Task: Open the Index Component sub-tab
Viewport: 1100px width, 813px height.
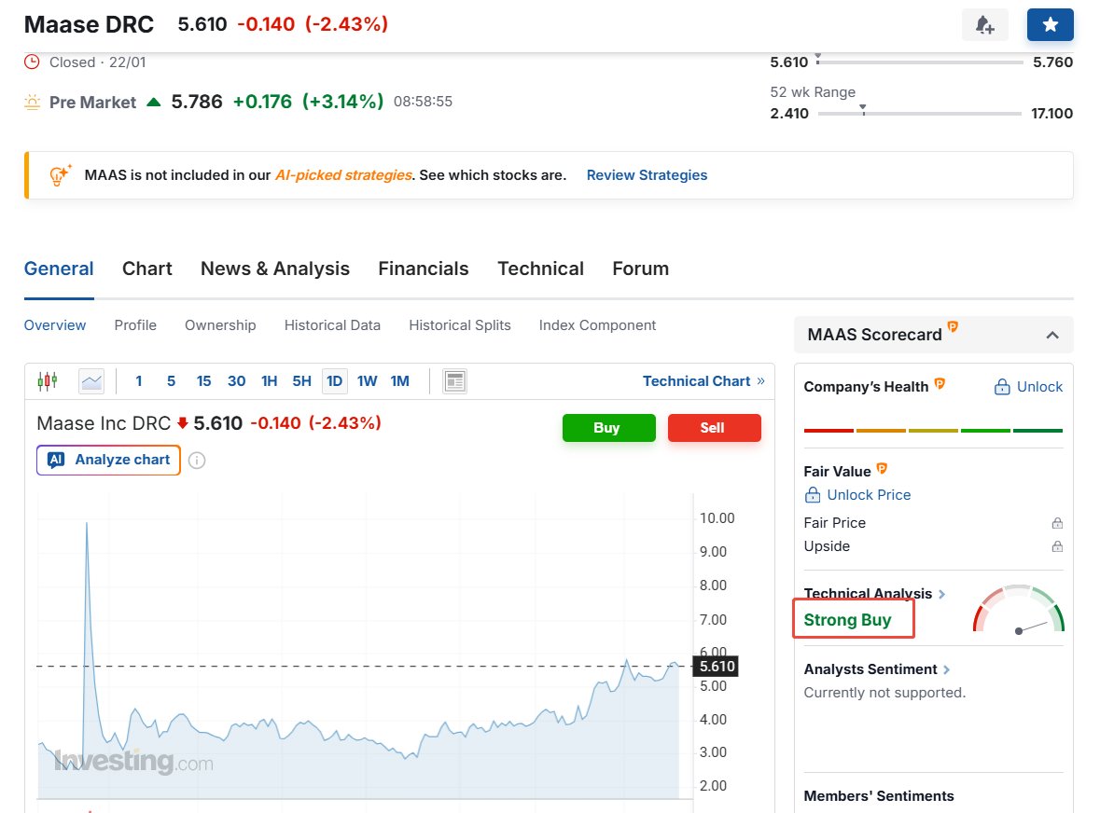Action: click(x=597, y=325)
